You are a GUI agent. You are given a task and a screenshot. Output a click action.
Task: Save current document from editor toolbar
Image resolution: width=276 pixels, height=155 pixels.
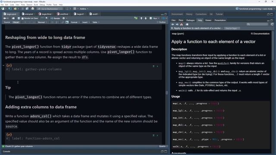point(19,18)
